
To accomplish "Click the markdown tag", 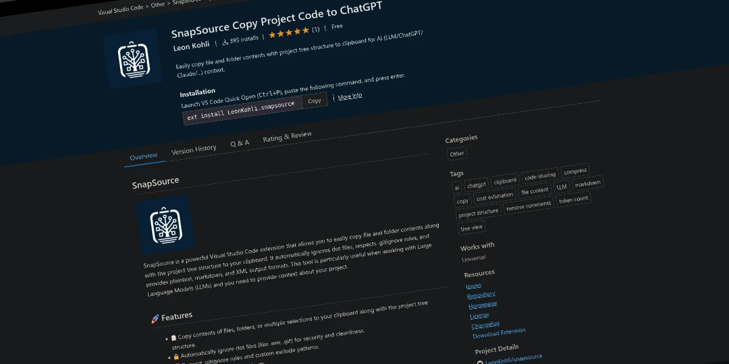I will point(588,184).
